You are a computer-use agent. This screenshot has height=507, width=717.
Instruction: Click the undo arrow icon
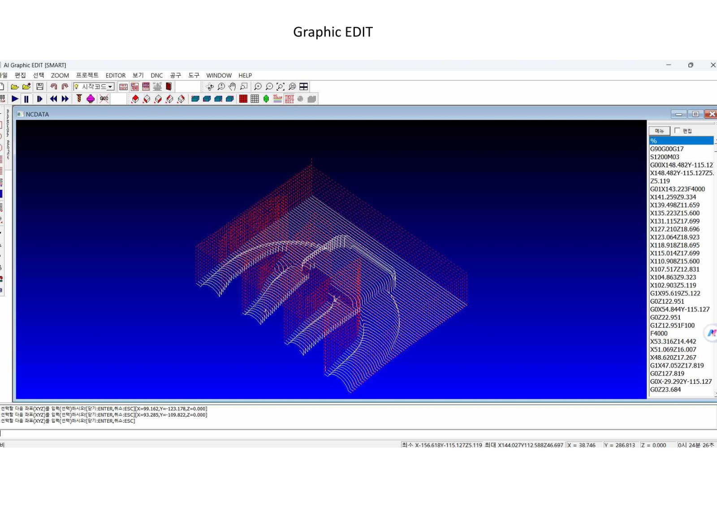(x=54, y=86)
